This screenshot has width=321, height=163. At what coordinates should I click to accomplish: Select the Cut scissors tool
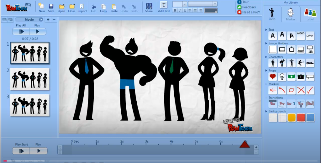click(x=93, y=8)
